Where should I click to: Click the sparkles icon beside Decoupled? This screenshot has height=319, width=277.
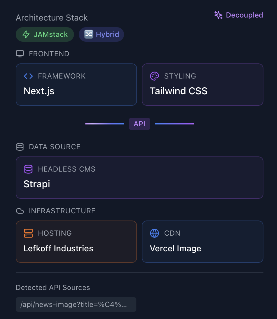pyautogui.click(x=218, y=15)
